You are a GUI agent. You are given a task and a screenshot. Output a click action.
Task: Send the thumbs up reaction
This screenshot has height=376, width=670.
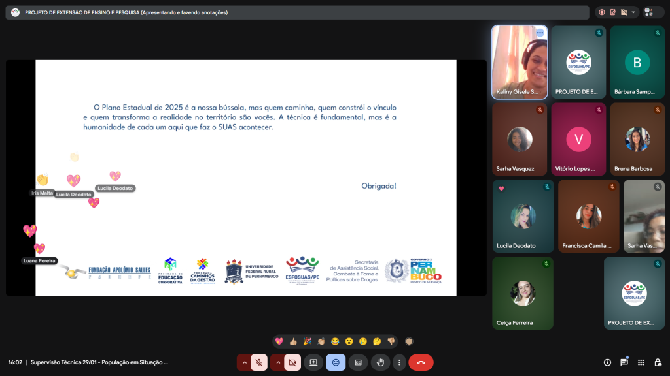tap(293, 341)
